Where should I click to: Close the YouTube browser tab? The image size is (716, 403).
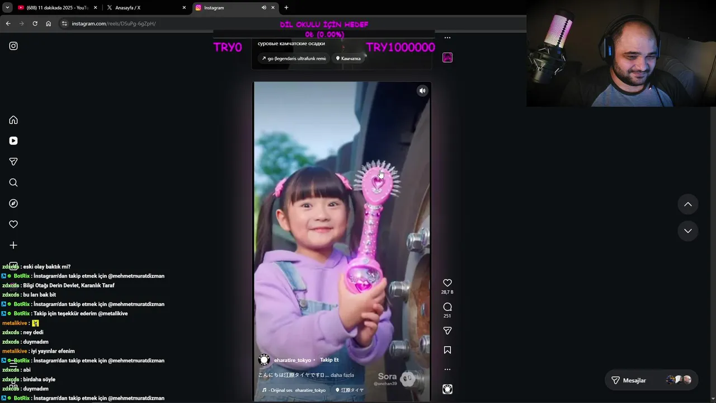click(96, 8)
